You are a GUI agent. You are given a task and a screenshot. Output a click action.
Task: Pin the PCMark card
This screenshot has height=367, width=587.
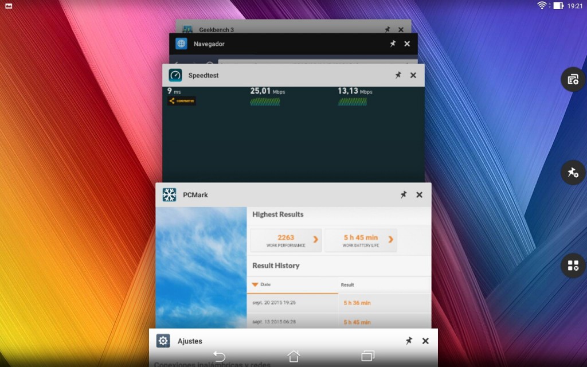point(404,195)
